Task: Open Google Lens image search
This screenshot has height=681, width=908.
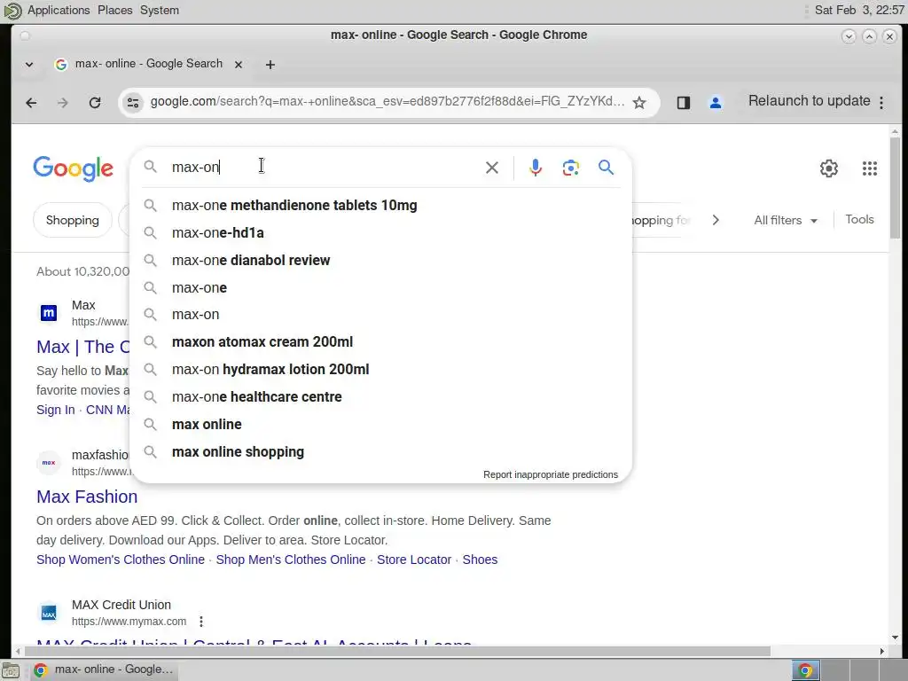Action: point(571,168)
